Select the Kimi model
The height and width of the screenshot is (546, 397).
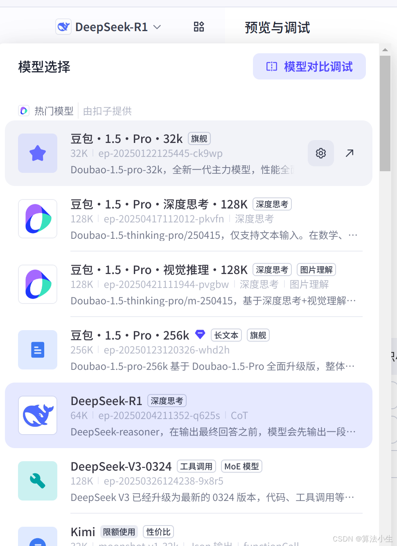pyautogui.click(x=189, y=531)
